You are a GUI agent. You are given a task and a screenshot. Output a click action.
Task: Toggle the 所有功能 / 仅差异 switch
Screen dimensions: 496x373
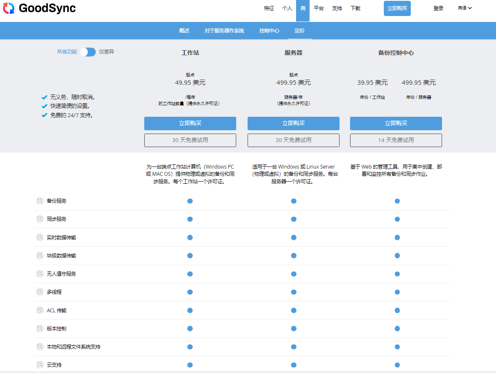point(88,52)
